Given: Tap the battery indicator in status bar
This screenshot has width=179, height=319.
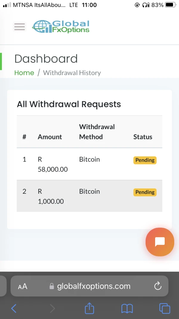Looking at the screenshot, I should (x=170, y=5).
